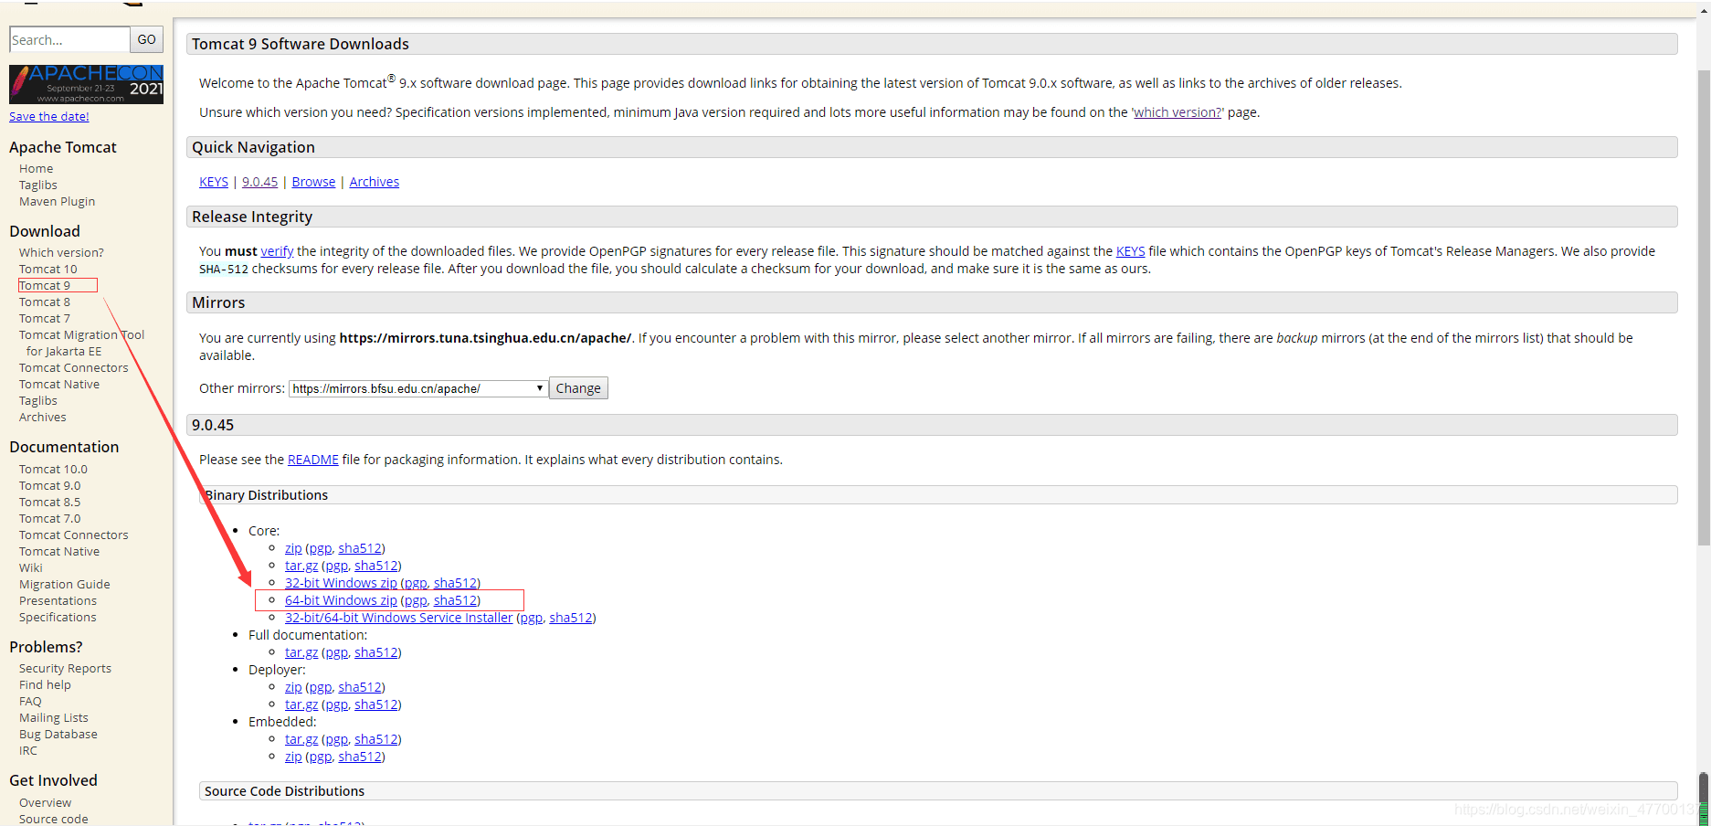Open the Other mirrors dropdown
Viewport: 1711px width, 826px height.
point(418,388)
